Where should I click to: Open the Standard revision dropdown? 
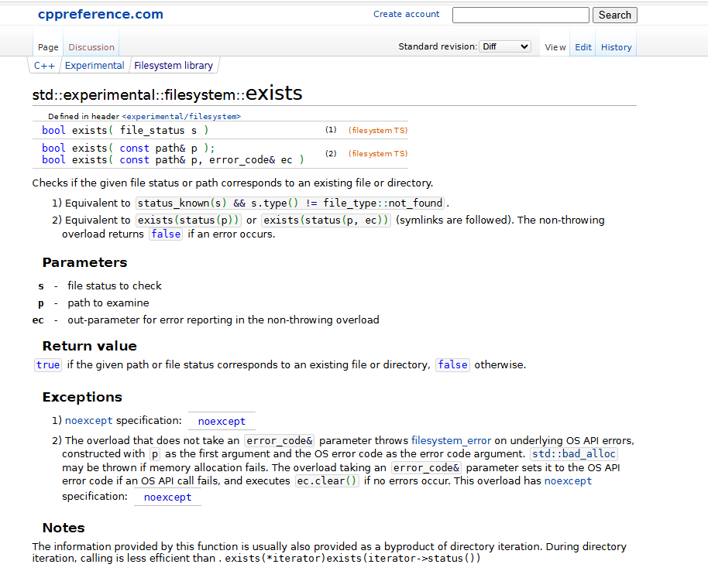(x=505, y=46)
